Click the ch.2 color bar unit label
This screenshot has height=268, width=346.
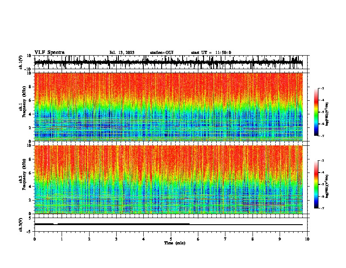pyautogui.click(x=327, y=187)
